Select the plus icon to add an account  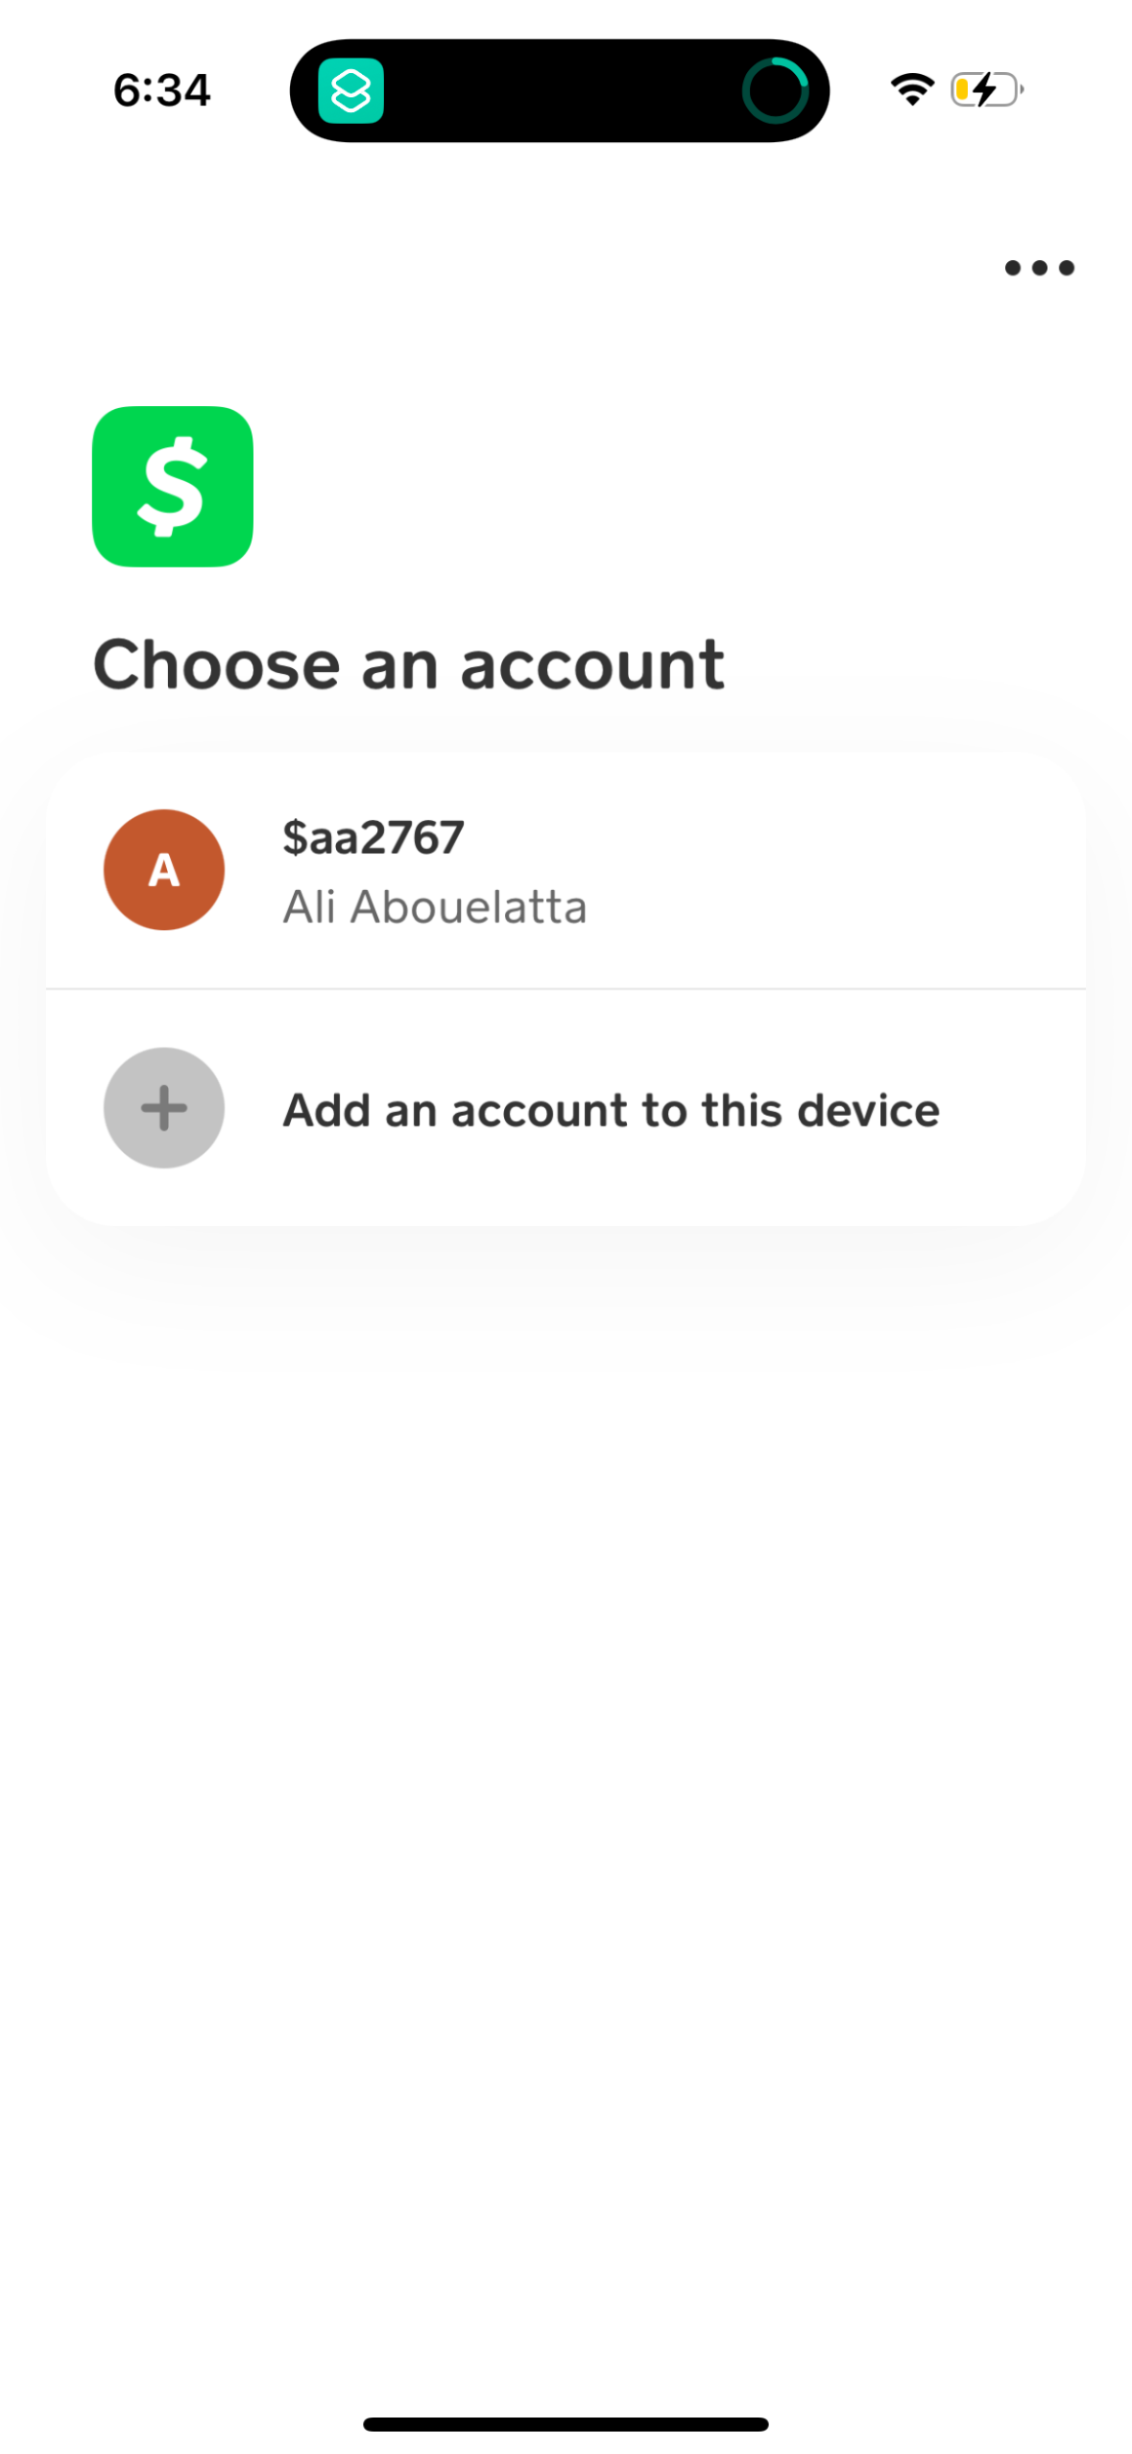pos(163,1108)
